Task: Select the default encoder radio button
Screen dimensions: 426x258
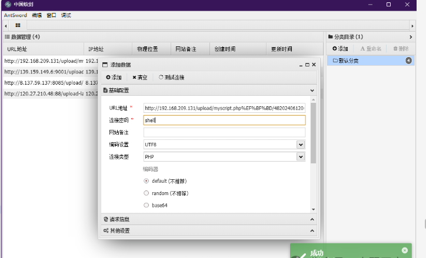Action: tap(147, 181)
